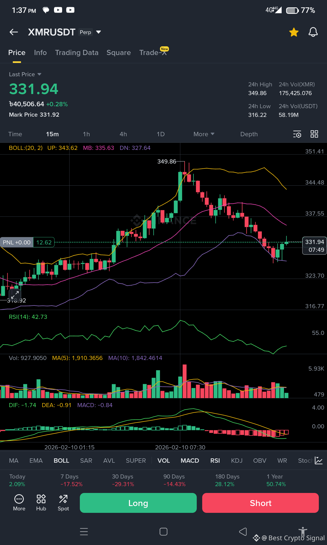
Task: Tap the 2026-02-10 07:30 time marker
Action: pos(180,447)
